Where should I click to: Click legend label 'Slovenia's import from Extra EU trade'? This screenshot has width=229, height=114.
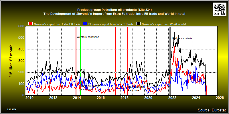pyautogui.click(x=57, y=24)
